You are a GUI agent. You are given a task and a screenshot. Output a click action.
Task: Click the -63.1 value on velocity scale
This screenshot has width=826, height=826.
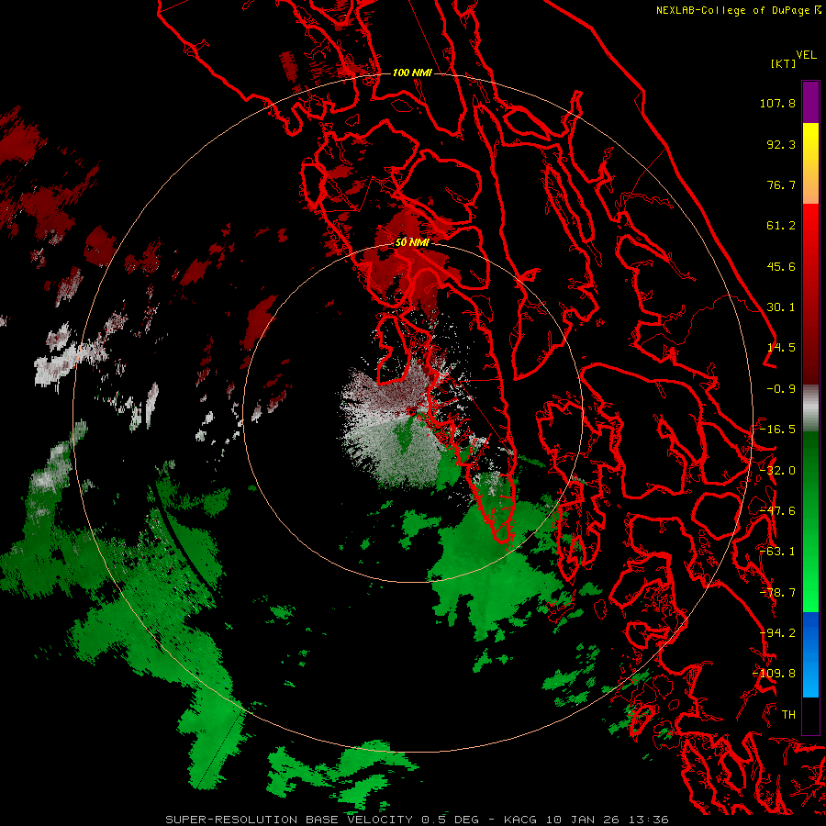(777, 552)
